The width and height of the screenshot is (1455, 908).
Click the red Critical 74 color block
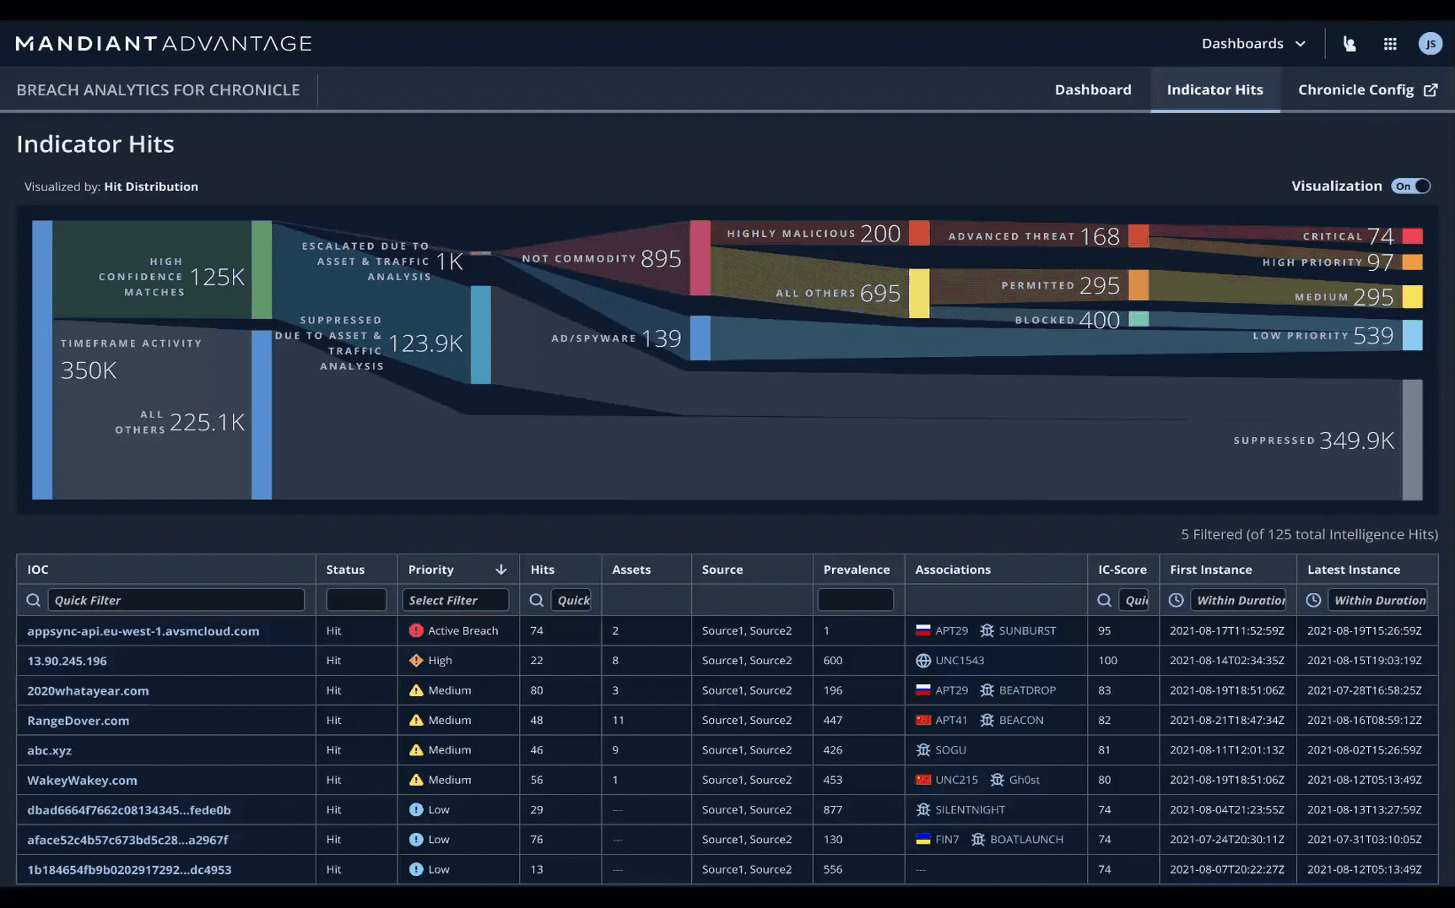click(1412, 236)
